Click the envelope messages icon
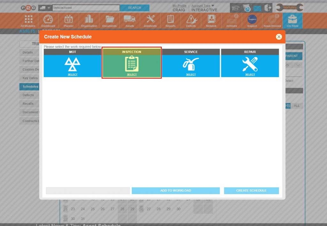327x226 pixels. coord(257,8)
